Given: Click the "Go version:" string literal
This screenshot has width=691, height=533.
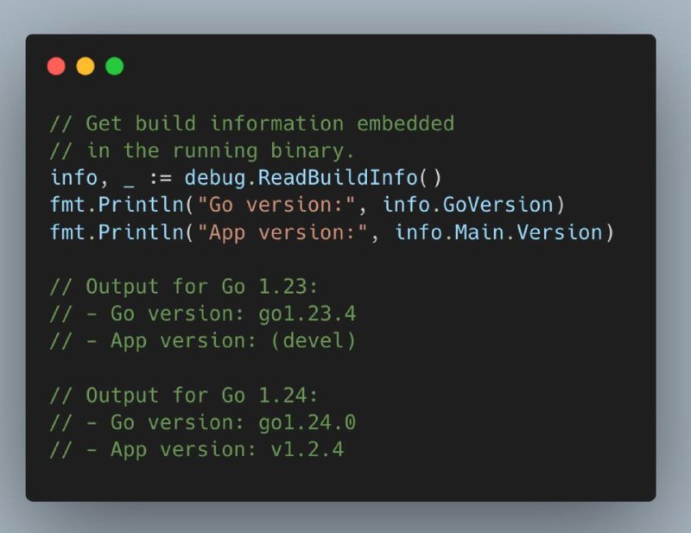Looking at the screenshot, I should click(x=276, y=205).
